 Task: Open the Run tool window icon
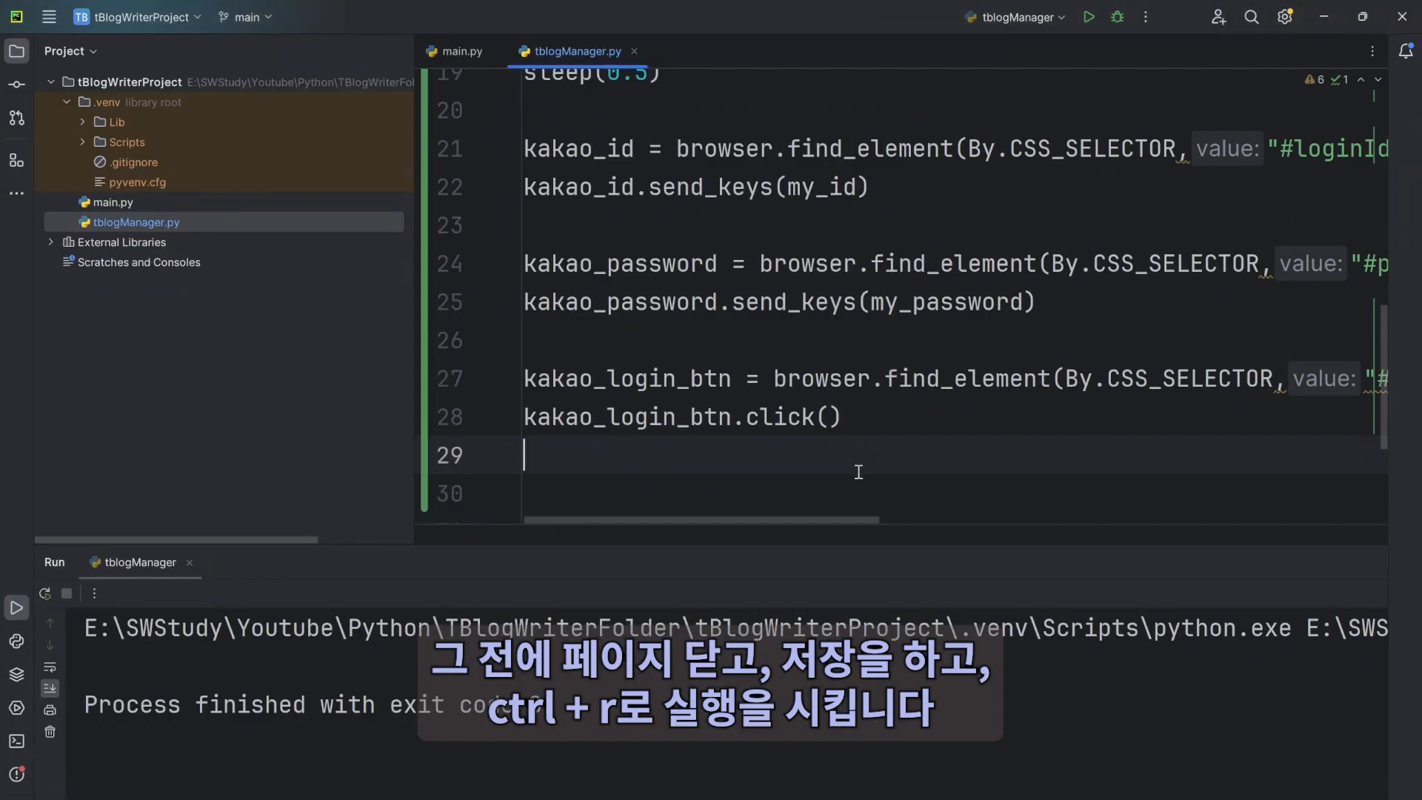pos(16,608)
